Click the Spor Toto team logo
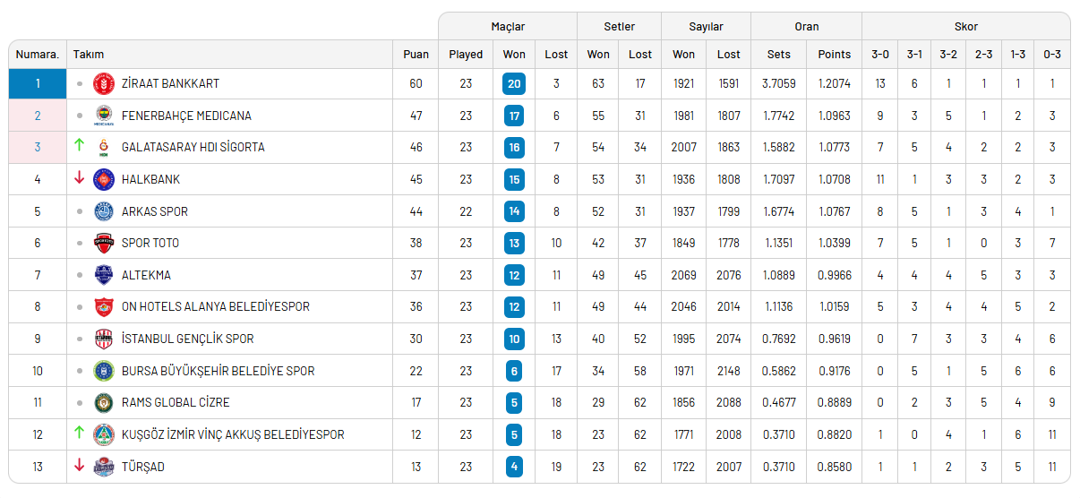The width and height of the screenshot is (1080, 498). tap(104, 243)
